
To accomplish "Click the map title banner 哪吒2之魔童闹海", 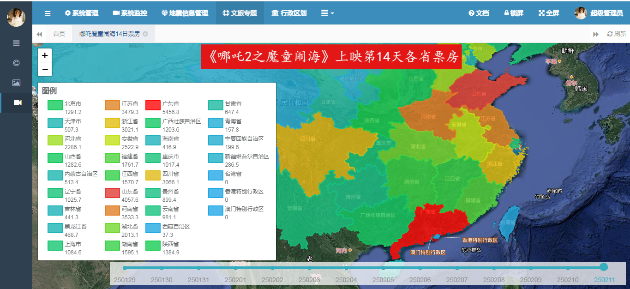I will 331,57.
